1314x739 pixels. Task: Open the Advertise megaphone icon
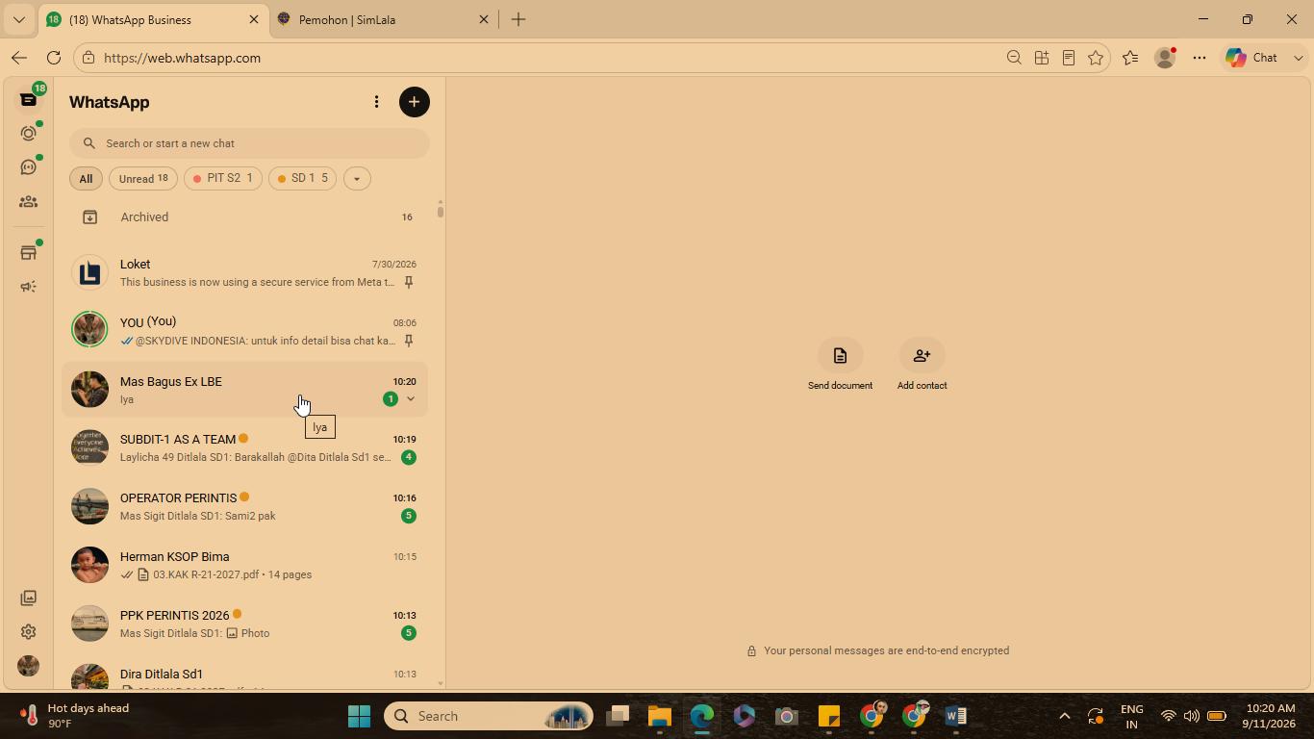click(29, 287)
